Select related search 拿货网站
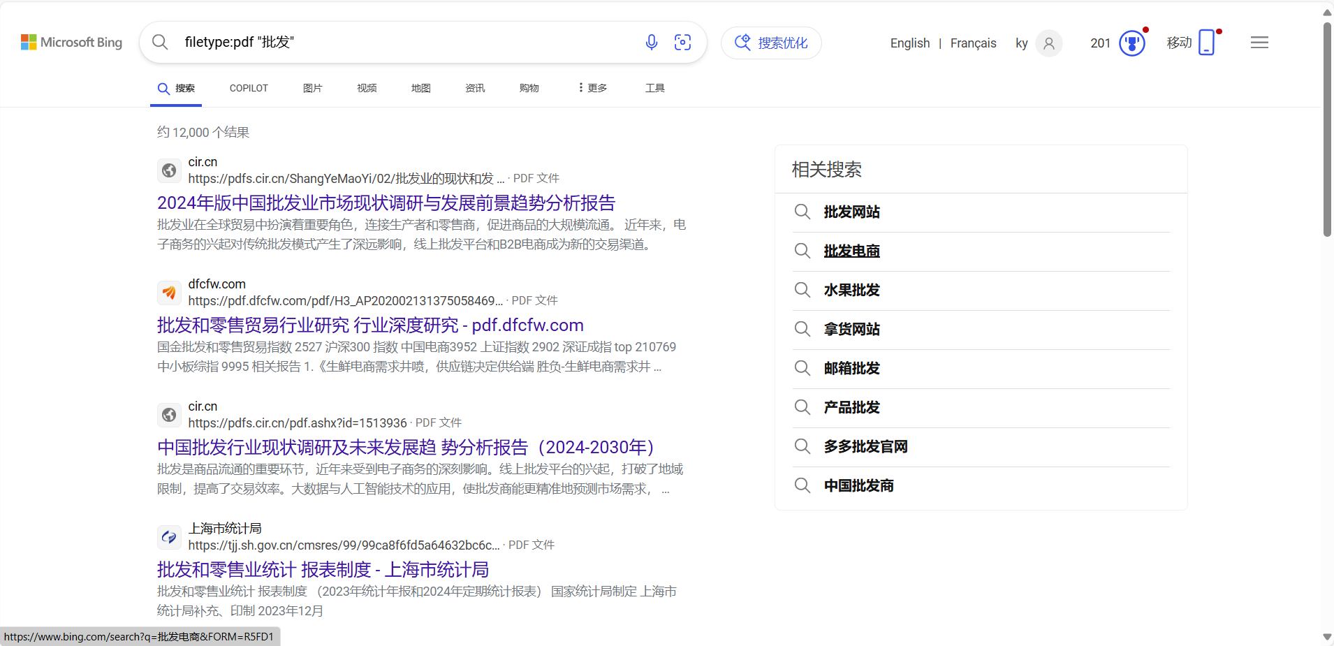The width and height of the screenshot is (1334, 646). pos(851,330)
